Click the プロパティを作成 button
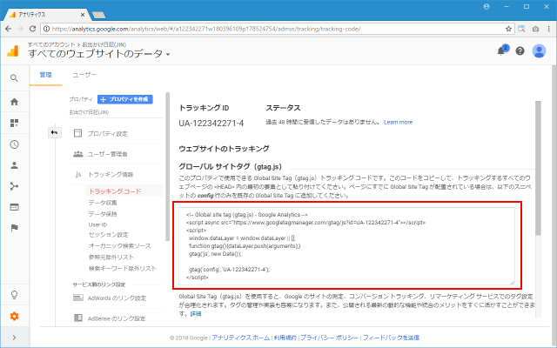 click(x=125, y=100)
